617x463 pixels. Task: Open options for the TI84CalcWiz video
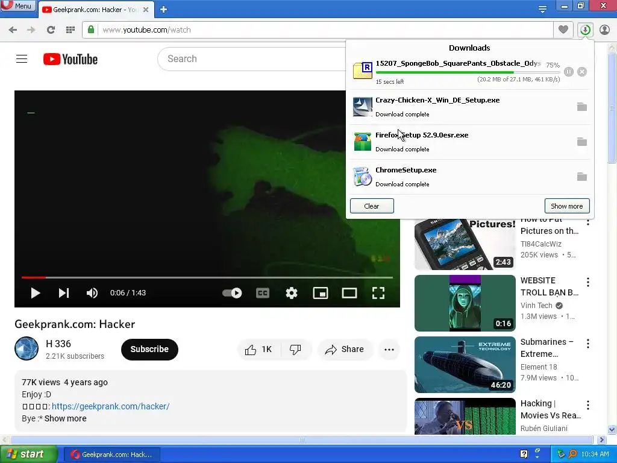pos(588,222)
